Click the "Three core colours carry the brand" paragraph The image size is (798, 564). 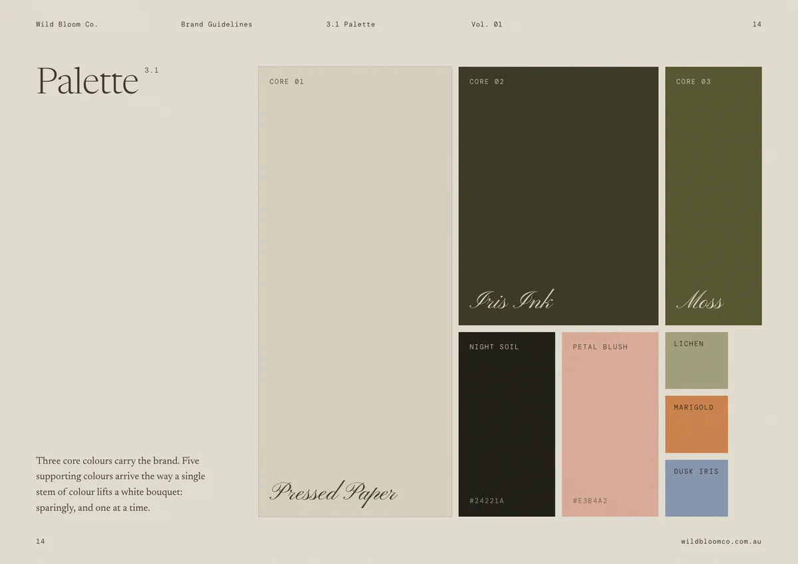(x=120, y=484)
